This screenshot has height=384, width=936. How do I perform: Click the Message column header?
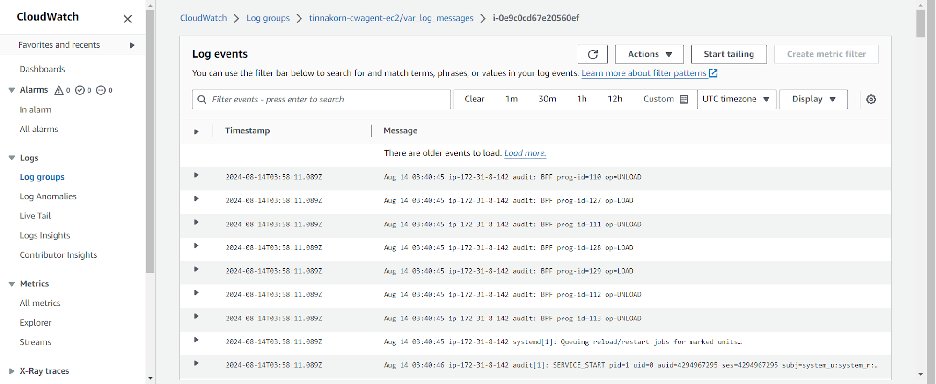(401, 131)
